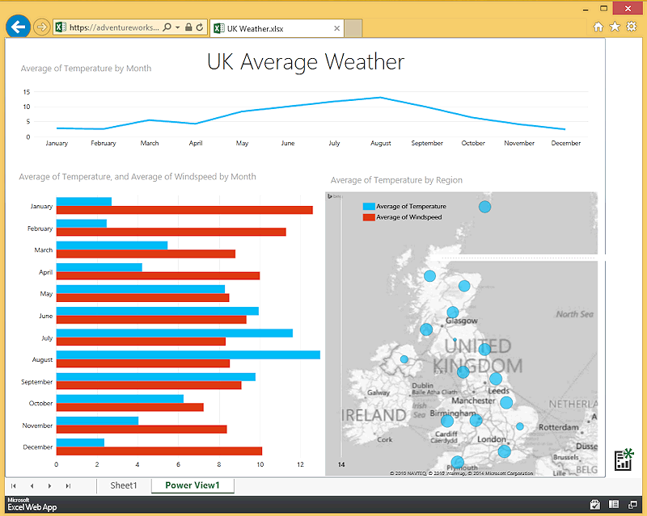Screen dimensions: 647x516
Task: Select the January windspeed red bar
Action: click(184, 210)
